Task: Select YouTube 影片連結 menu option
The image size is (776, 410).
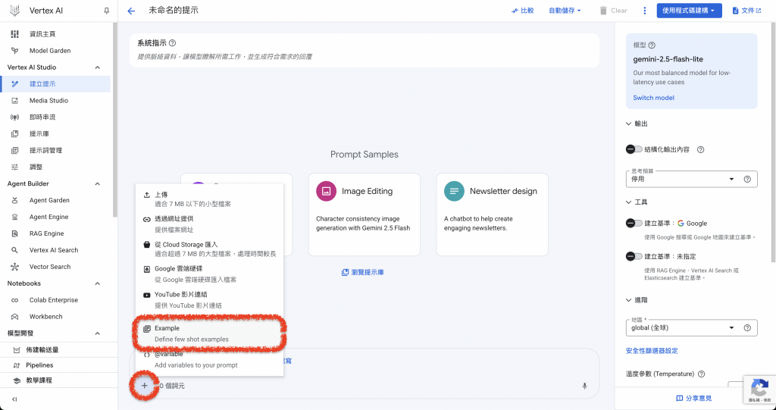Action: [209, 299]
